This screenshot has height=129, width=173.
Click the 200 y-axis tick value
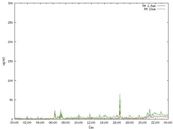coord(10,42)
